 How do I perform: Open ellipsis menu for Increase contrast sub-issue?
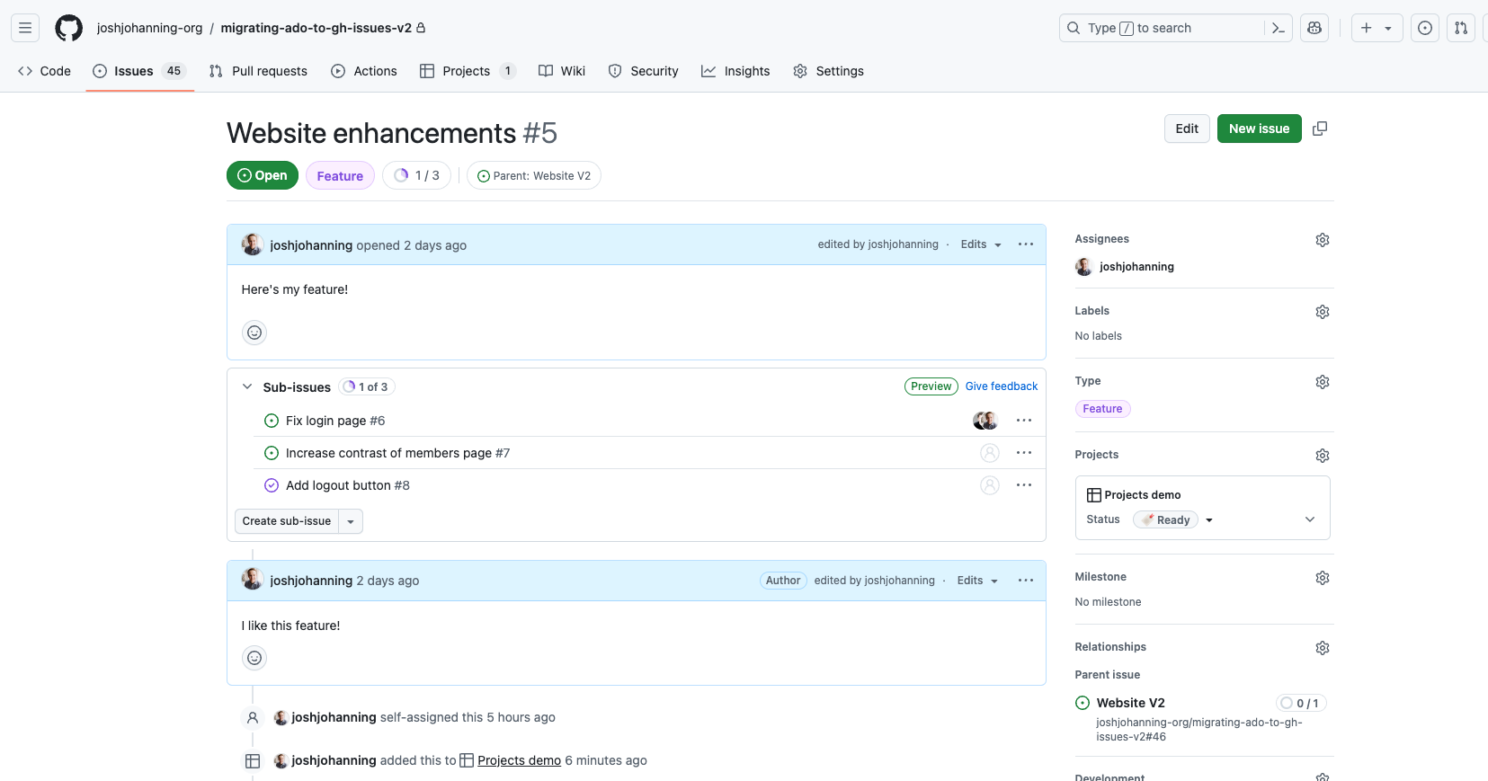[1023, 453]
